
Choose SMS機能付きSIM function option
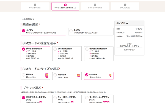67,54
